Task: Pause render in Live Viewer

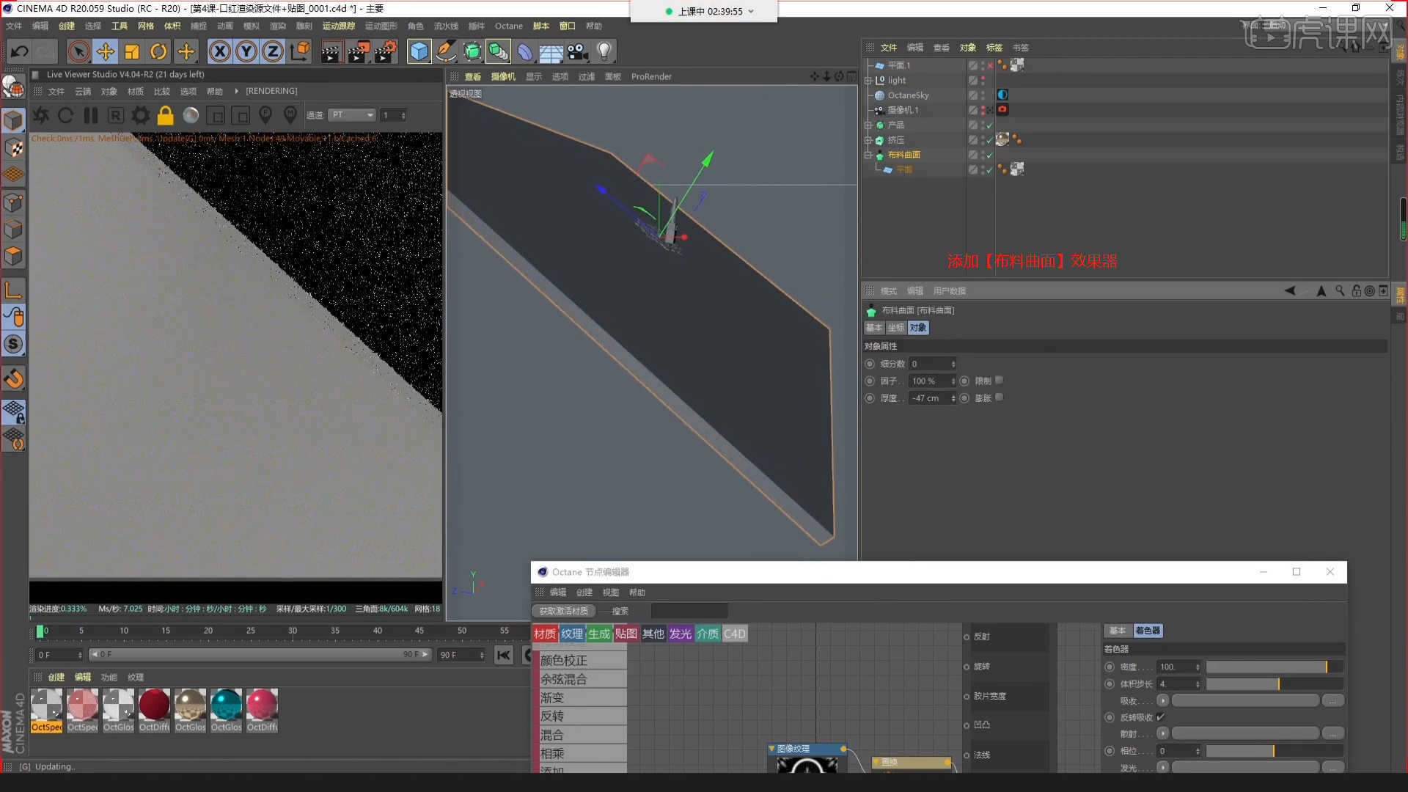Action: click(x=91, y=115)
